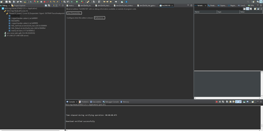Select Thread #1 suspended entry
This screenshot has width=263, height=131.
point(35,13)
